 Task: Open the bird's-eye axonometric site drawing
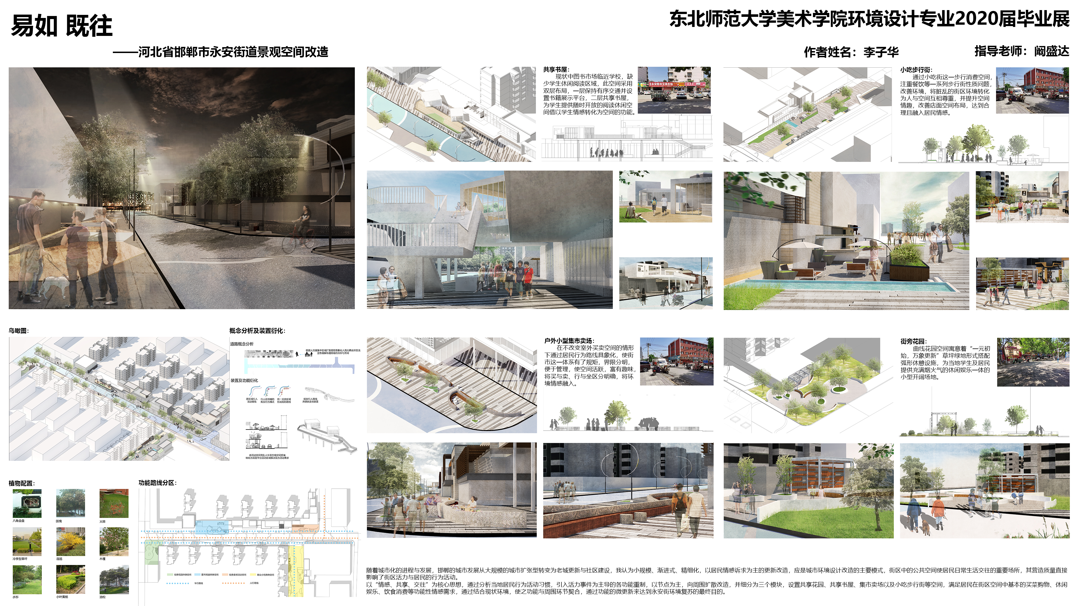(119, 399)
